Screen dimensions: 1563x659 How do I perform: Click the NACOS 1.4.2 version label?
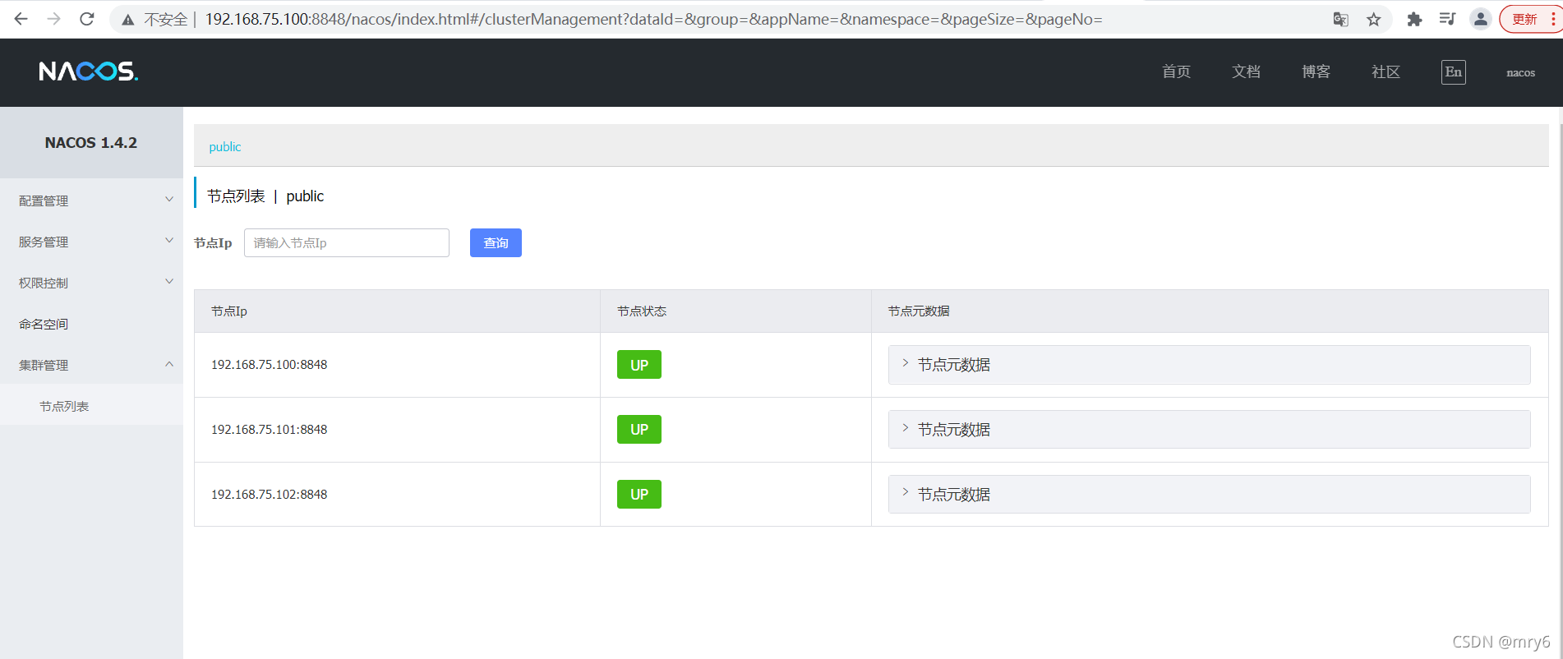[91, 143]
